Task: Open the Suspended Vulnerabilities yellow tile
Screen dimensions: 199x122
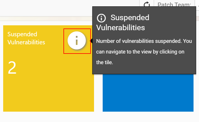Action: 48,68
